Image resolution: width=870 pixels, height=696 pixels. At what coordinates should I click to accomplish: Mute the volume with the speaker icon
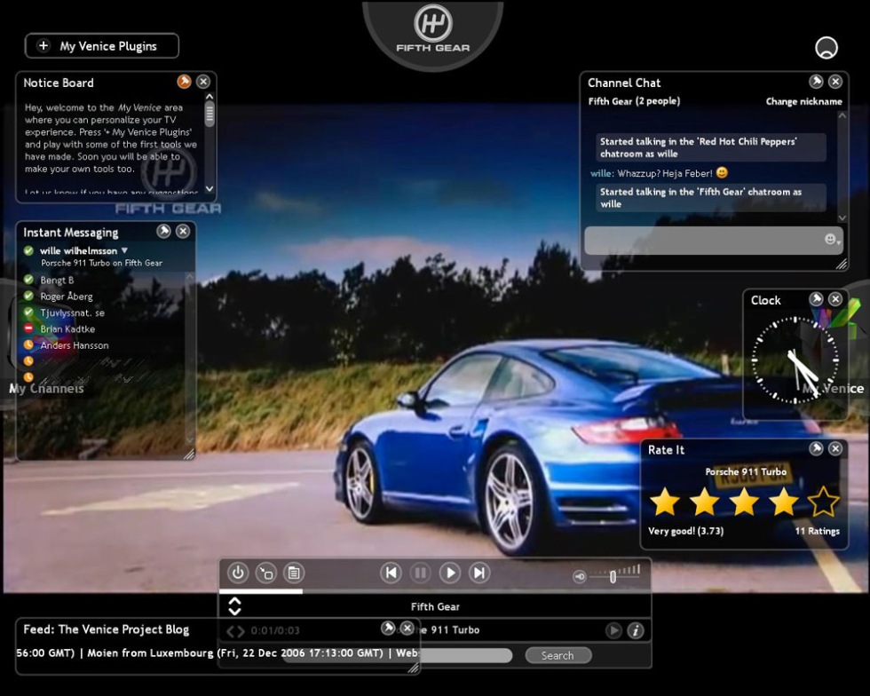(x=580, y=577)
